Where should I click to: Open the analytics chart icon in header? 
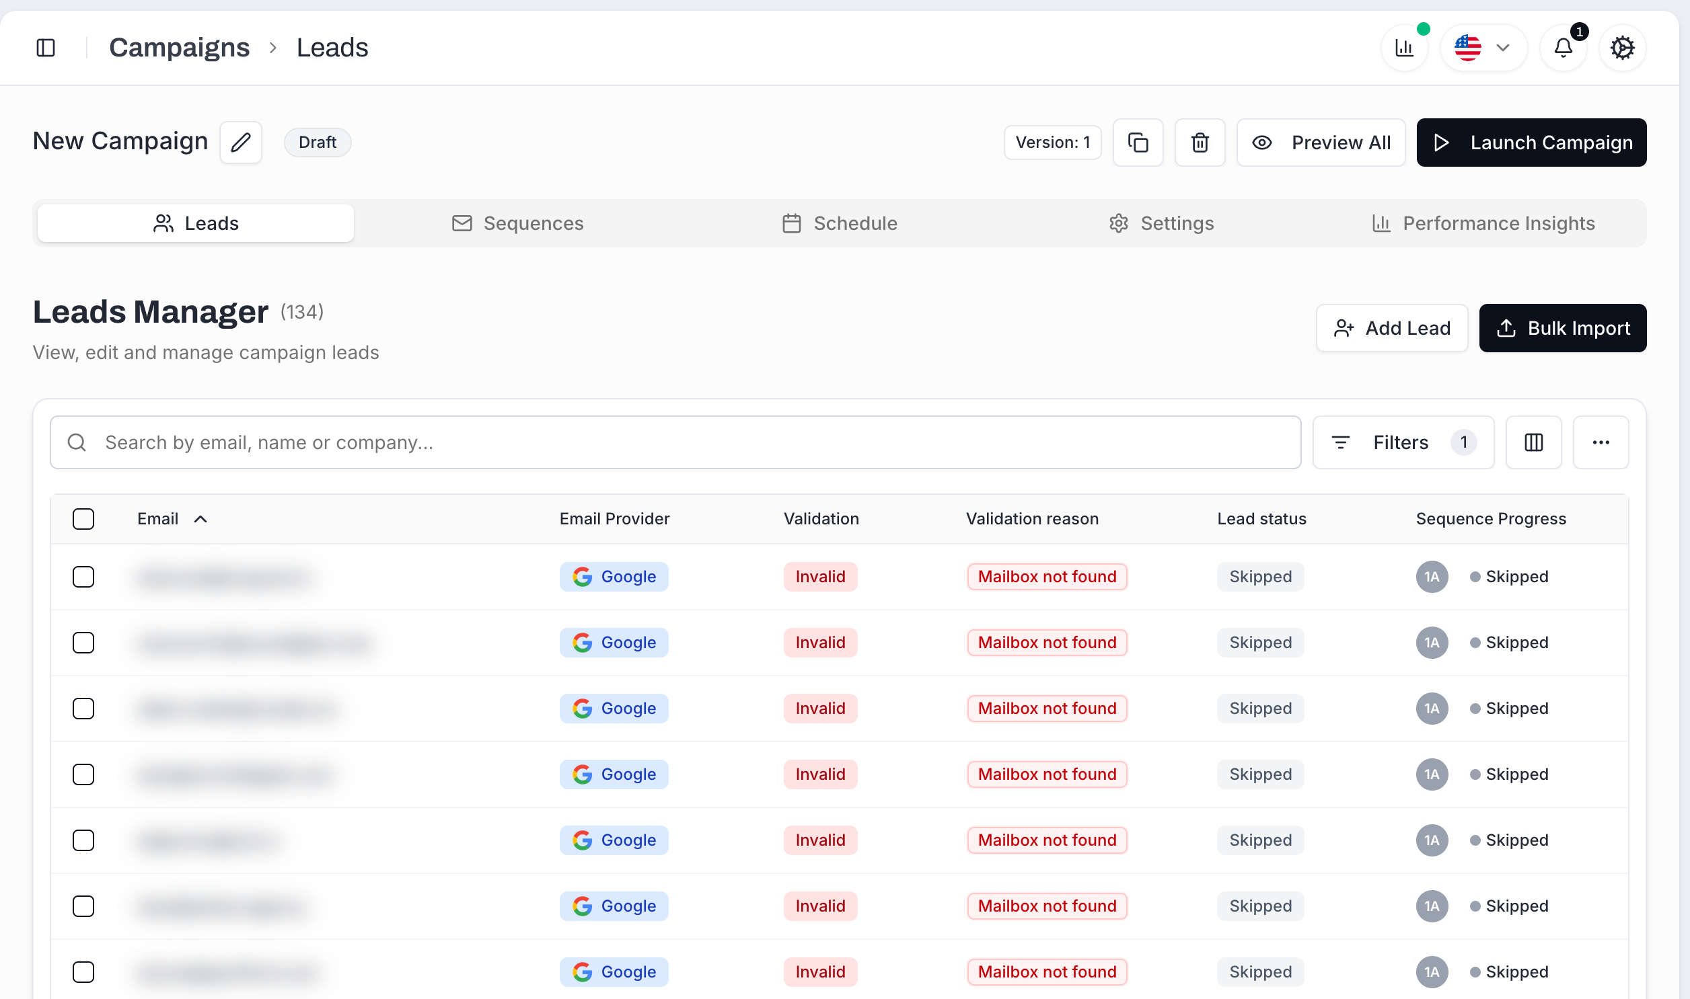[x=1404, y=48]
